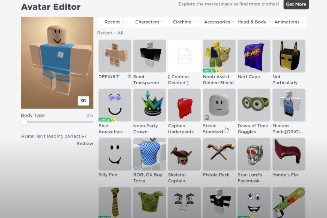The height and width of the screenshot is (218, 327).
Task: Equip Yondu's Fin accessory
Action: 289,154
